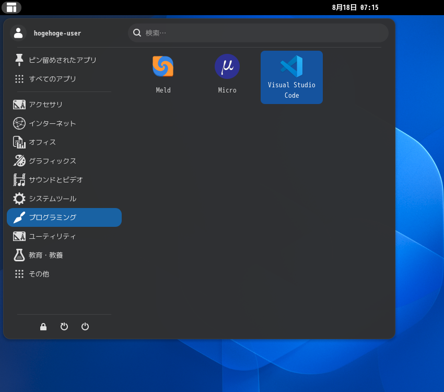Viewport: 444px width, 392px height.
Task: Open the ユーティリティ category
Action: pos(64,236)
